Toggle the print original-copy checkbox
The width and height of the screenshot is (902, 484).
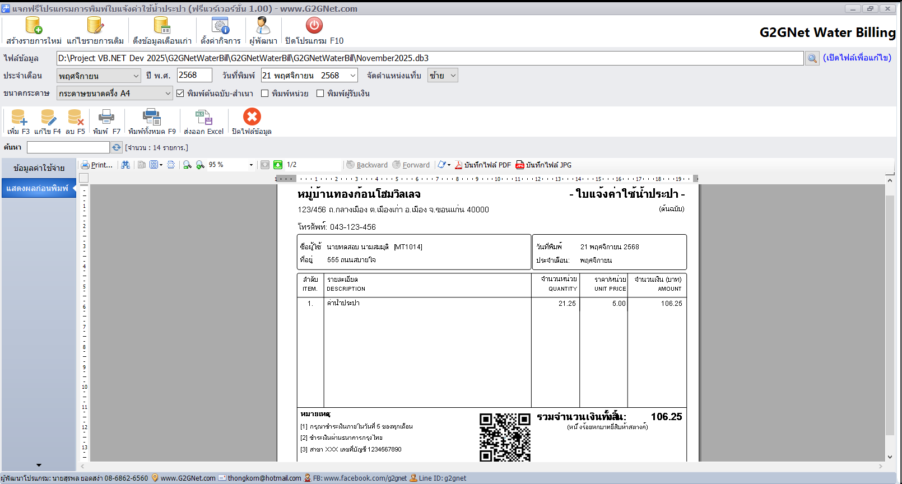pos(180,94)
